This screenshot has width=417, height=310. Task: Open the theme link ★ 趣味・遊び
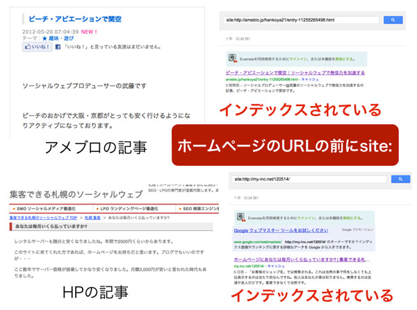pos(58,38)
